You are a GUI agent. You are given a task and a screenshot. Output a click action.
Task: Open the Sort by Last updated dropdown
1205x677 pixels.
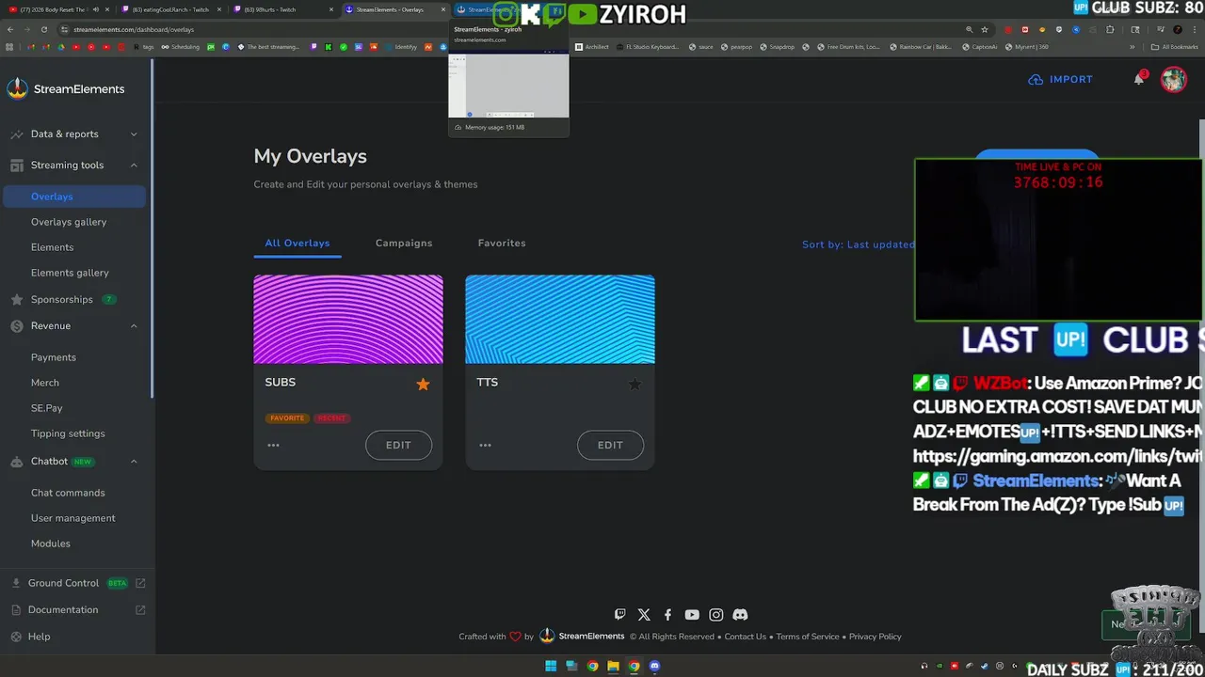[x=858, y=244]
